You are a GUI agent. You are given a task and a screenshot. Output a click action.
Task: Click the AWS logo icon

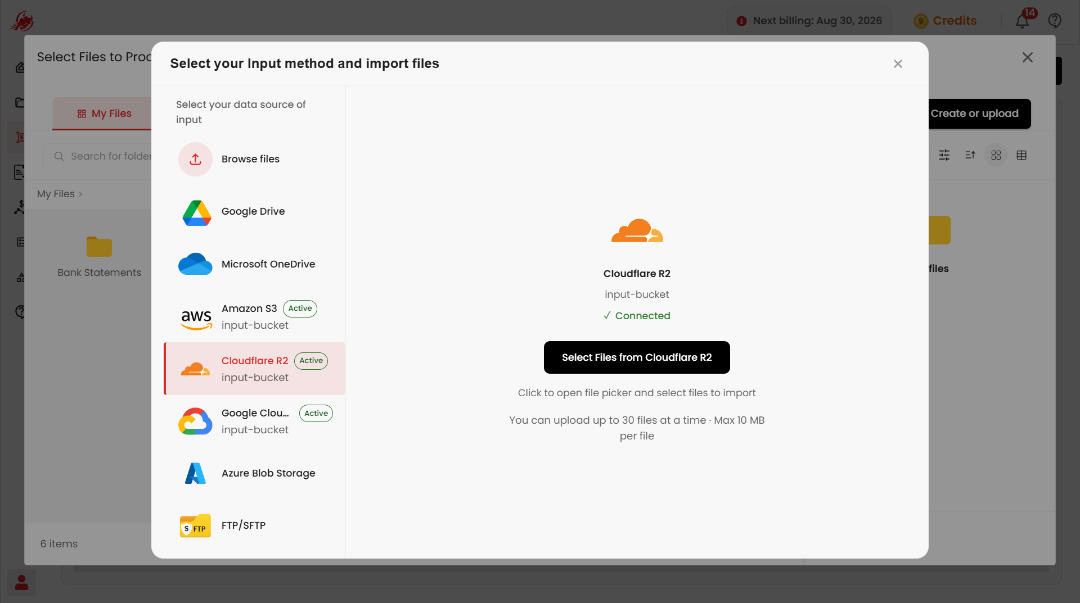(196, 319)
